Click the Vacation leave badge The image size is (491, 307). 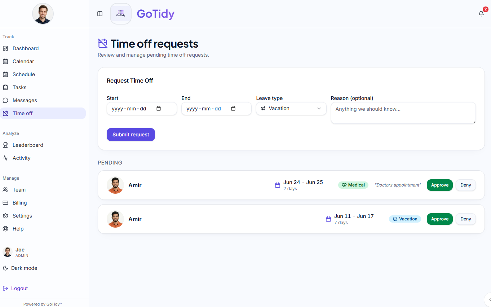pyautogui.click(x=405, y=219)
